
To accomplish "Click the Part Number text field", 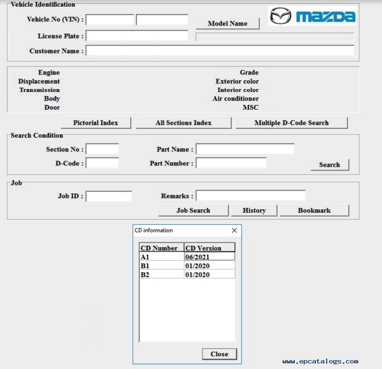I will 231,163.
